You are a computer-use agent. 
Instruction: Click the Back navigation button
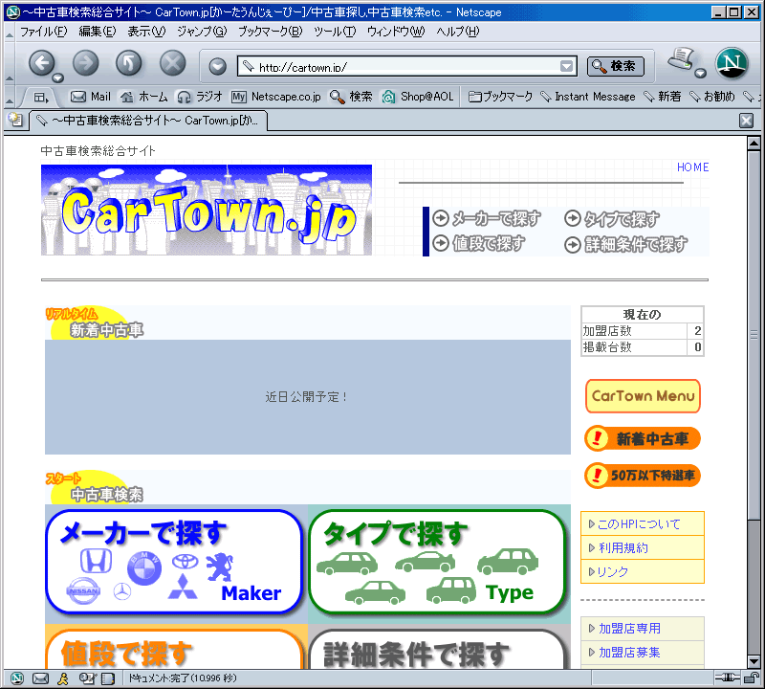[41, 63]
